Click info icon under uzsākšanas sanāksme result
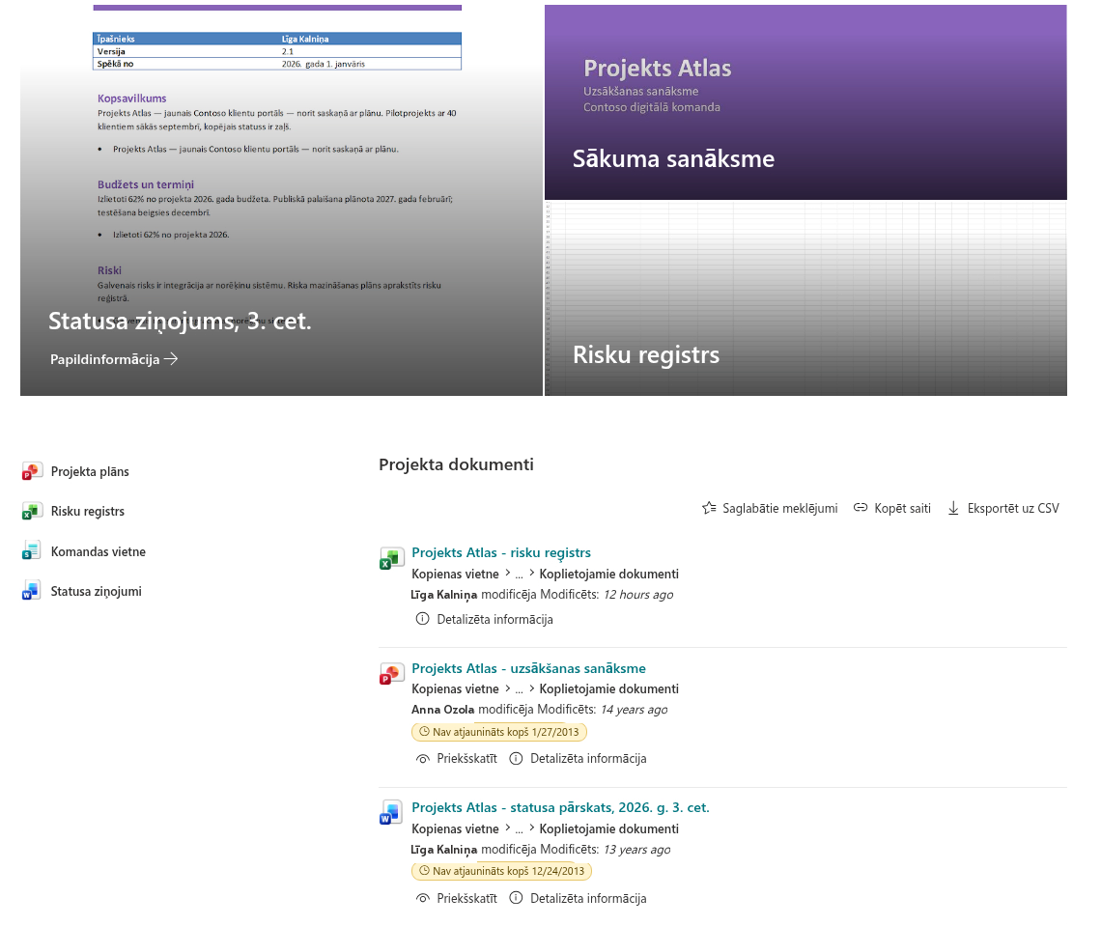The height and width of the screenshot is (926, 1101). (516, 758)
